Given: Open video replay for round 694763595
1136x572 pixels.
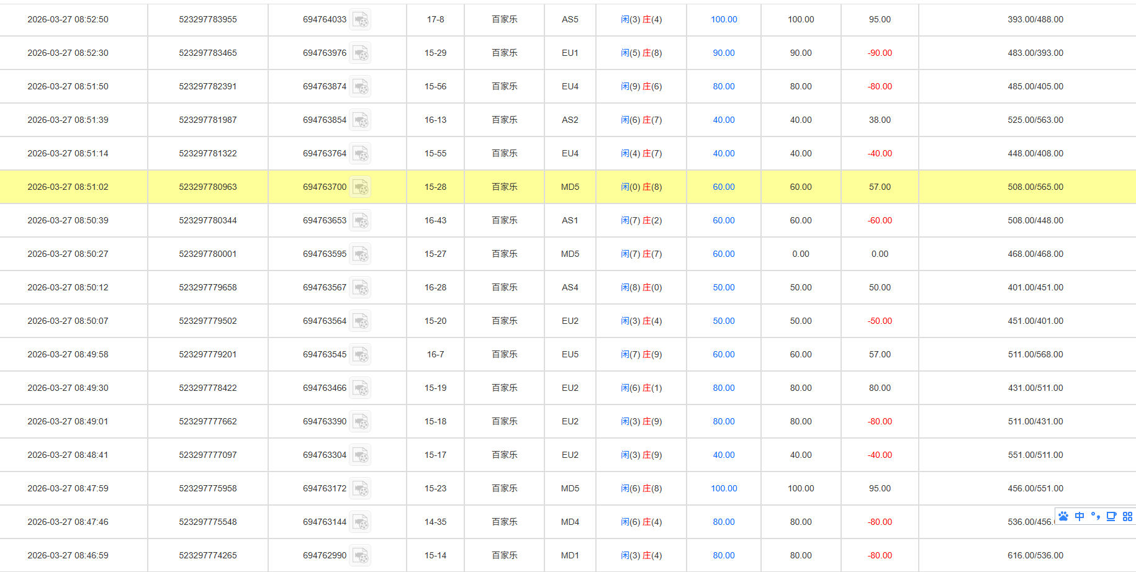Looking at the screenshot, I should click(x=360, y=254).
